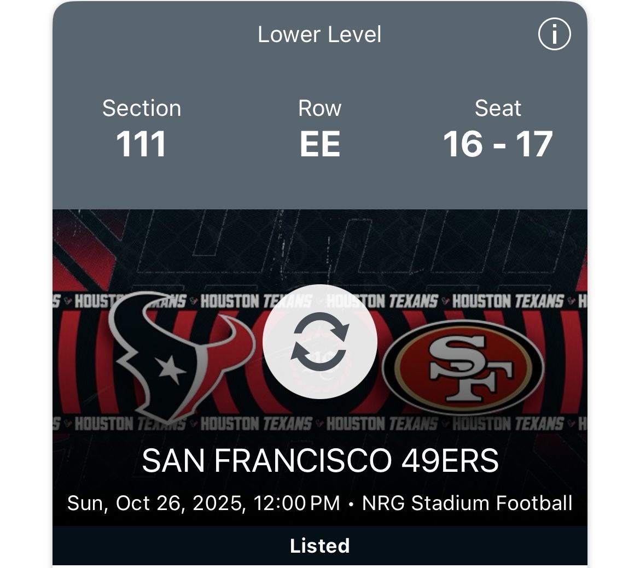640x568 pixels.
Task: Tap the Listed status banner
Action: point(320,545)
